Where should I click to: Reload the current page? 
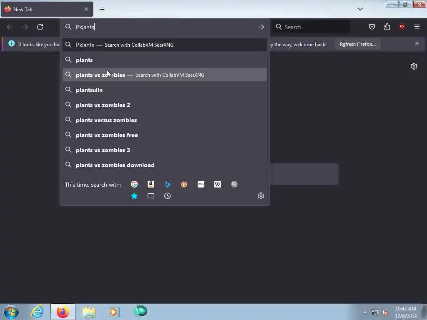[x=40, y=27]
